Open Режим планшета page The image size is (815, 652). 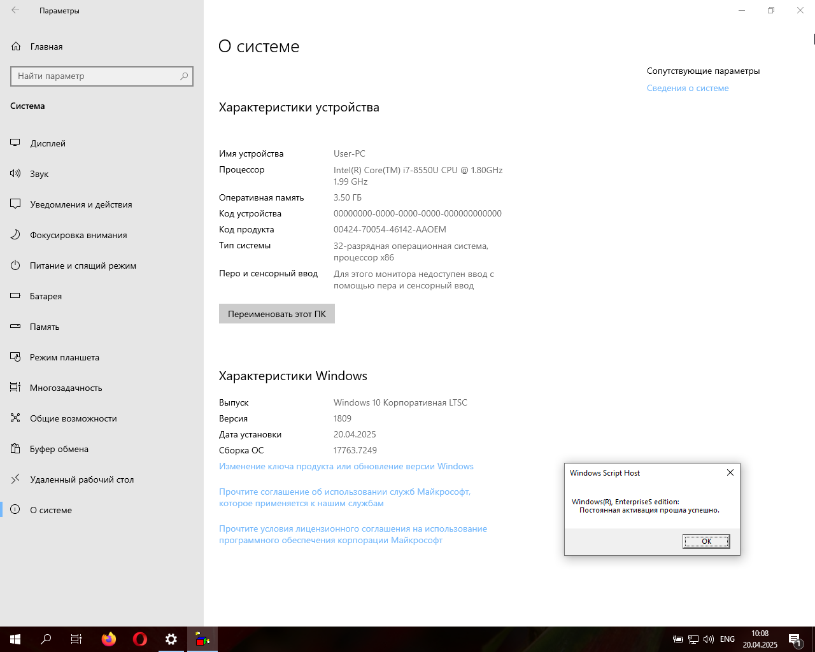click(102, 357)
